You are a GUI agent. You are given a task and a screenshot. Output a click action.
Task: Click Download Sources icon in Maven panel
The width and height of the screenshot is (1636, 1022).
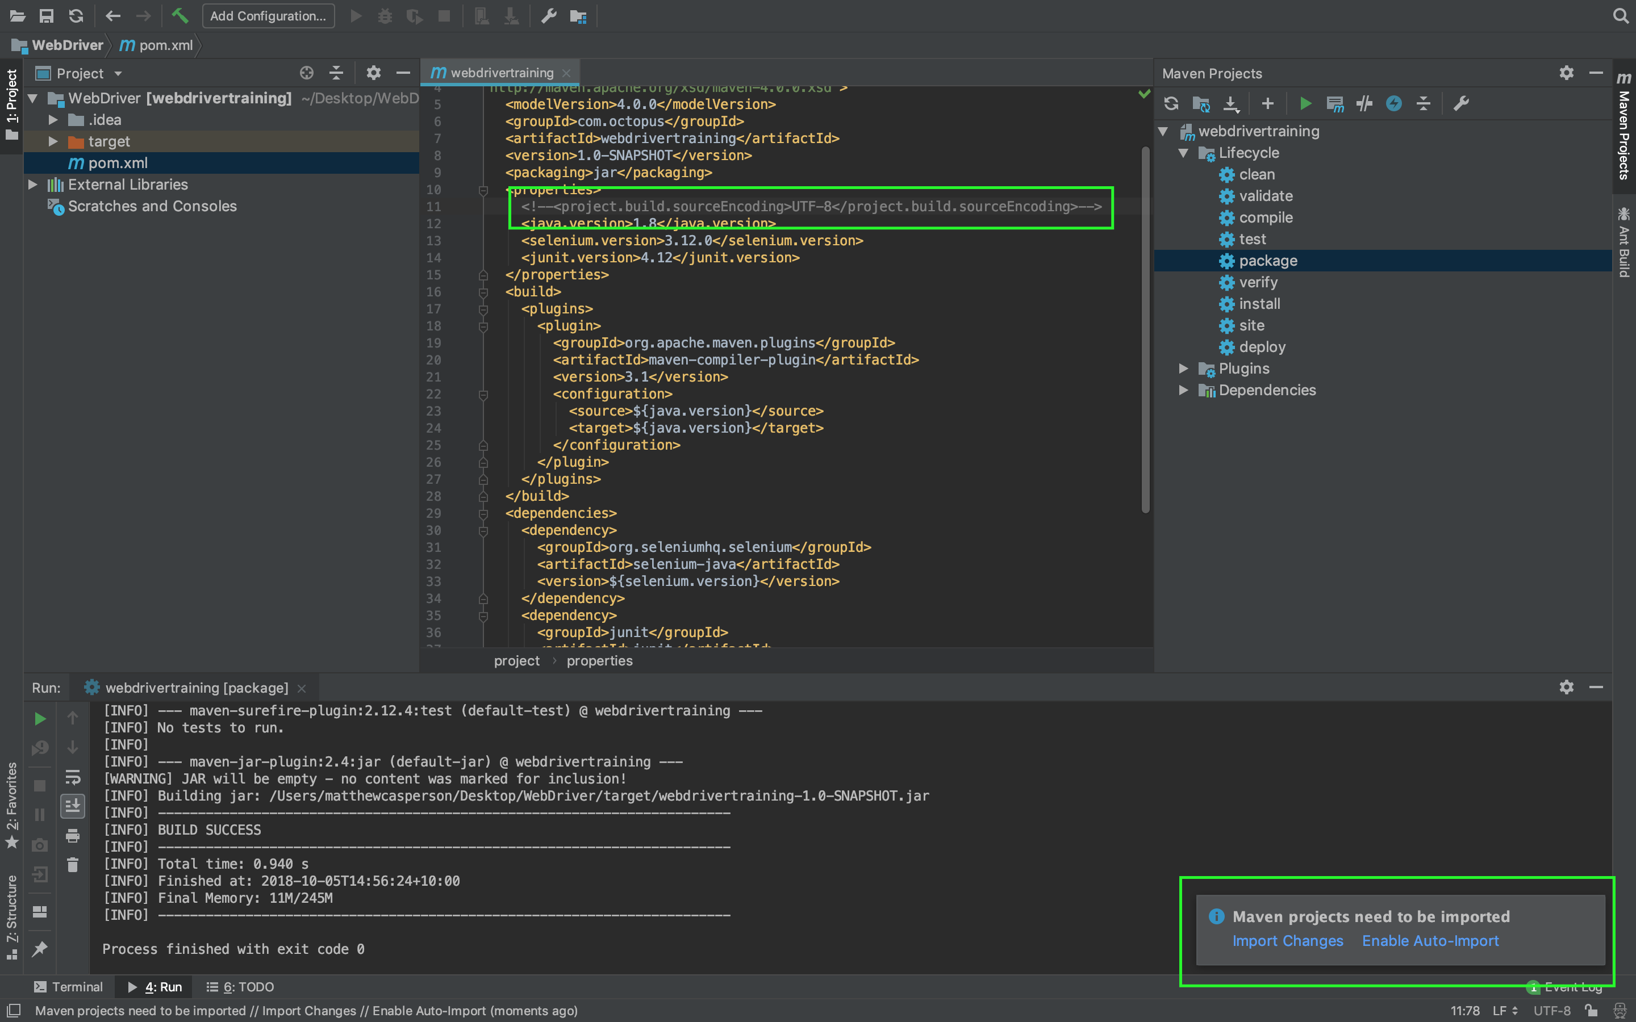coord(1231,103)
